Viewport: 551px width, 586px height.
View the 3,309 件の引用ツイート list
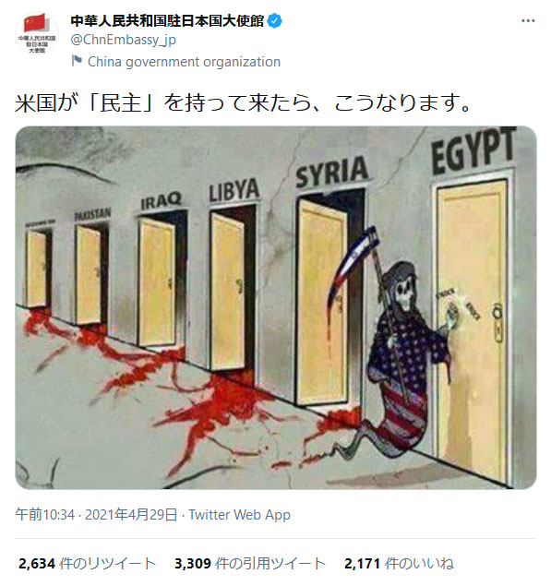pos(250,563)
